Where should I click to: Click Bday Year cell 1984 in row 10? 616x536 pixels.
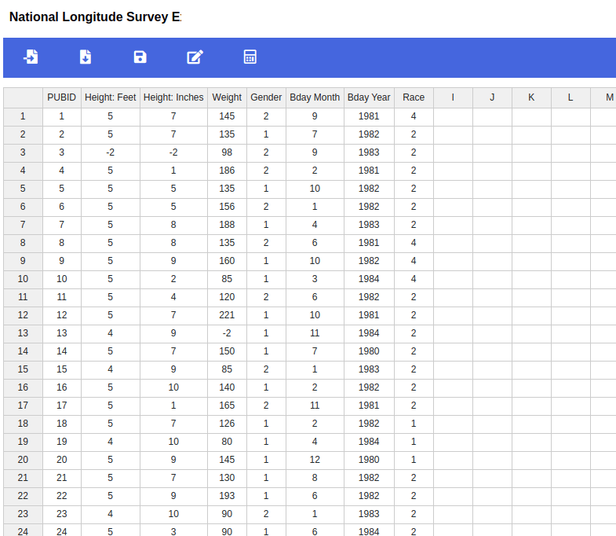pos(369,280)
